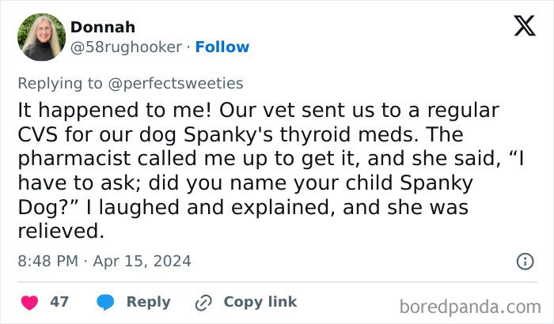View the 47 likes count
The height and width of the screenshot is (324, 554).
tap(59, 302)
